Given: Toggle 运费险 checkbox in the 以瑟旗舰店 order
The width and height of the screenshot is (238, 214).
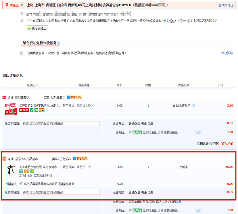Looking at the screenshot, I should (x=130, y=132).
